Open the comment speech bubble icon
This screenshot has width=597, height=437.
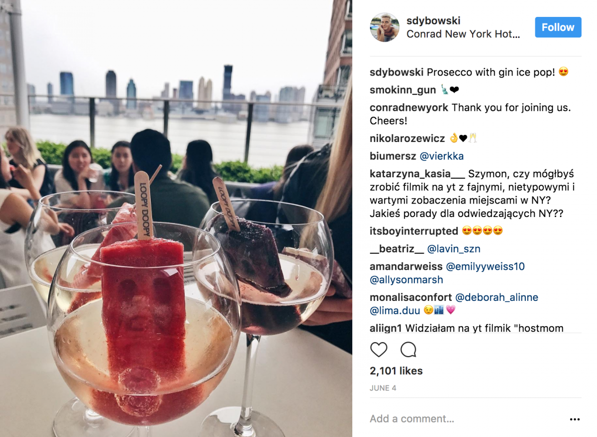[x=408, y=350]
